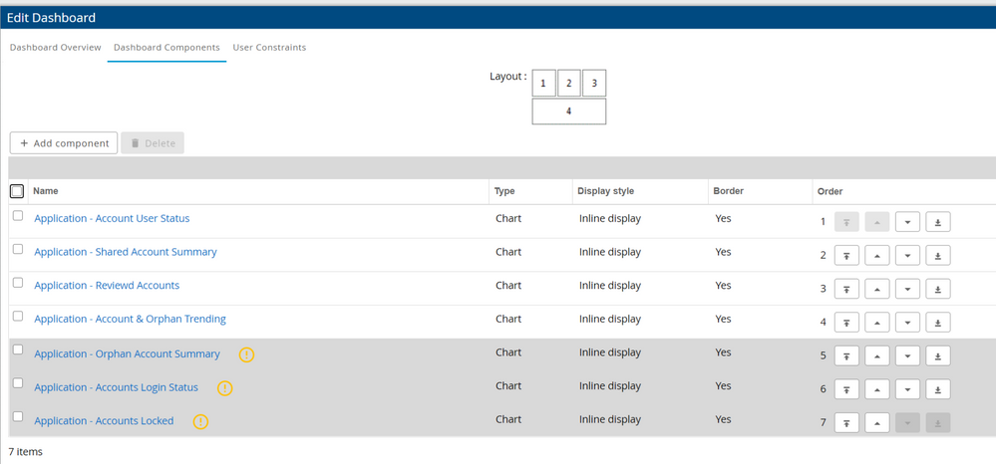The width and height of the screenshot is (996, 464).
Task: Check the Account User Status row checkbox
Action: (18, 216)
